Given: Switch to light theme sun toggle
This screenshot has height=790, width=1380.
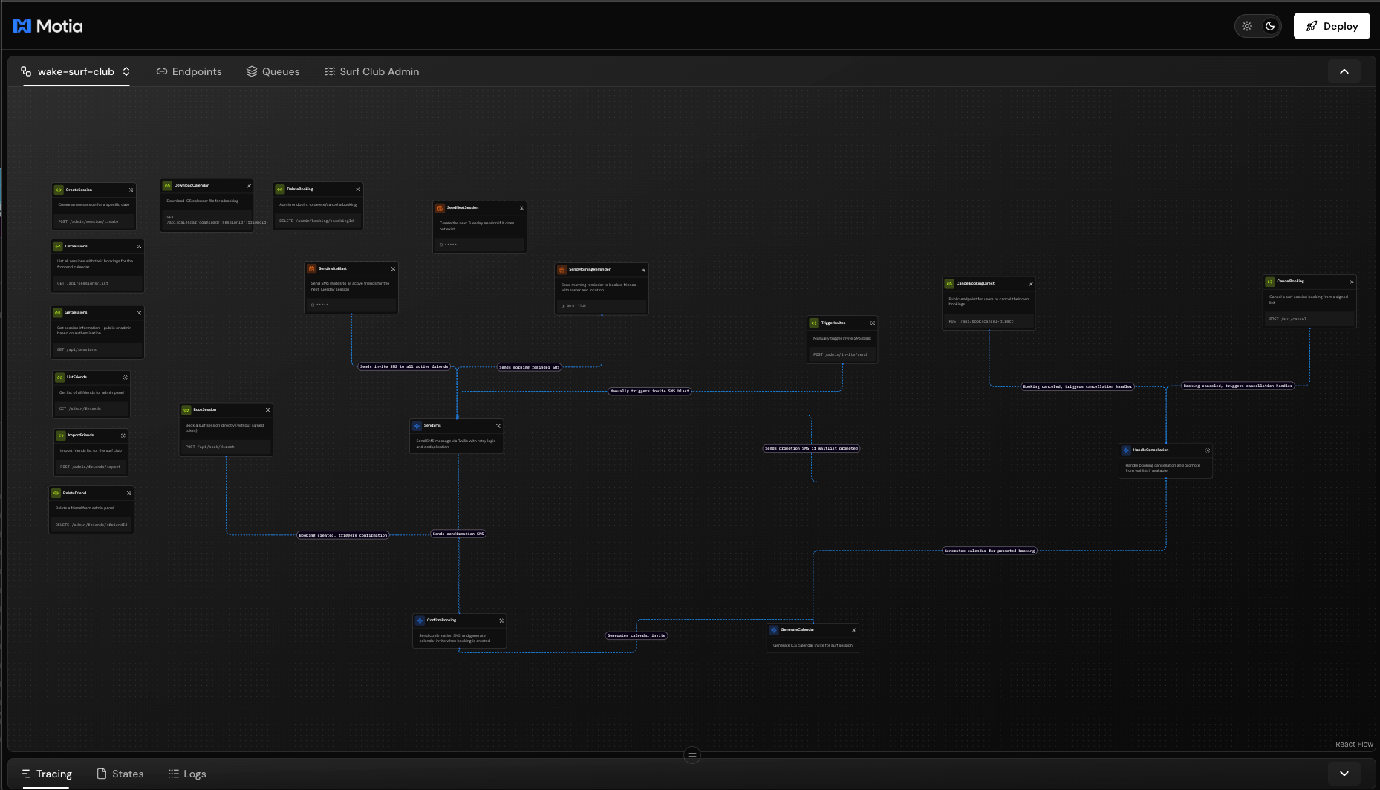Looking at the screenshot, I should tap(1247, 26).
